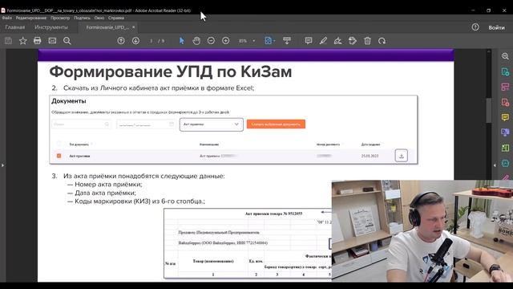Open the Просмотр menu
The width and height of the screenshot is (513, 289).
pos(60,18)
